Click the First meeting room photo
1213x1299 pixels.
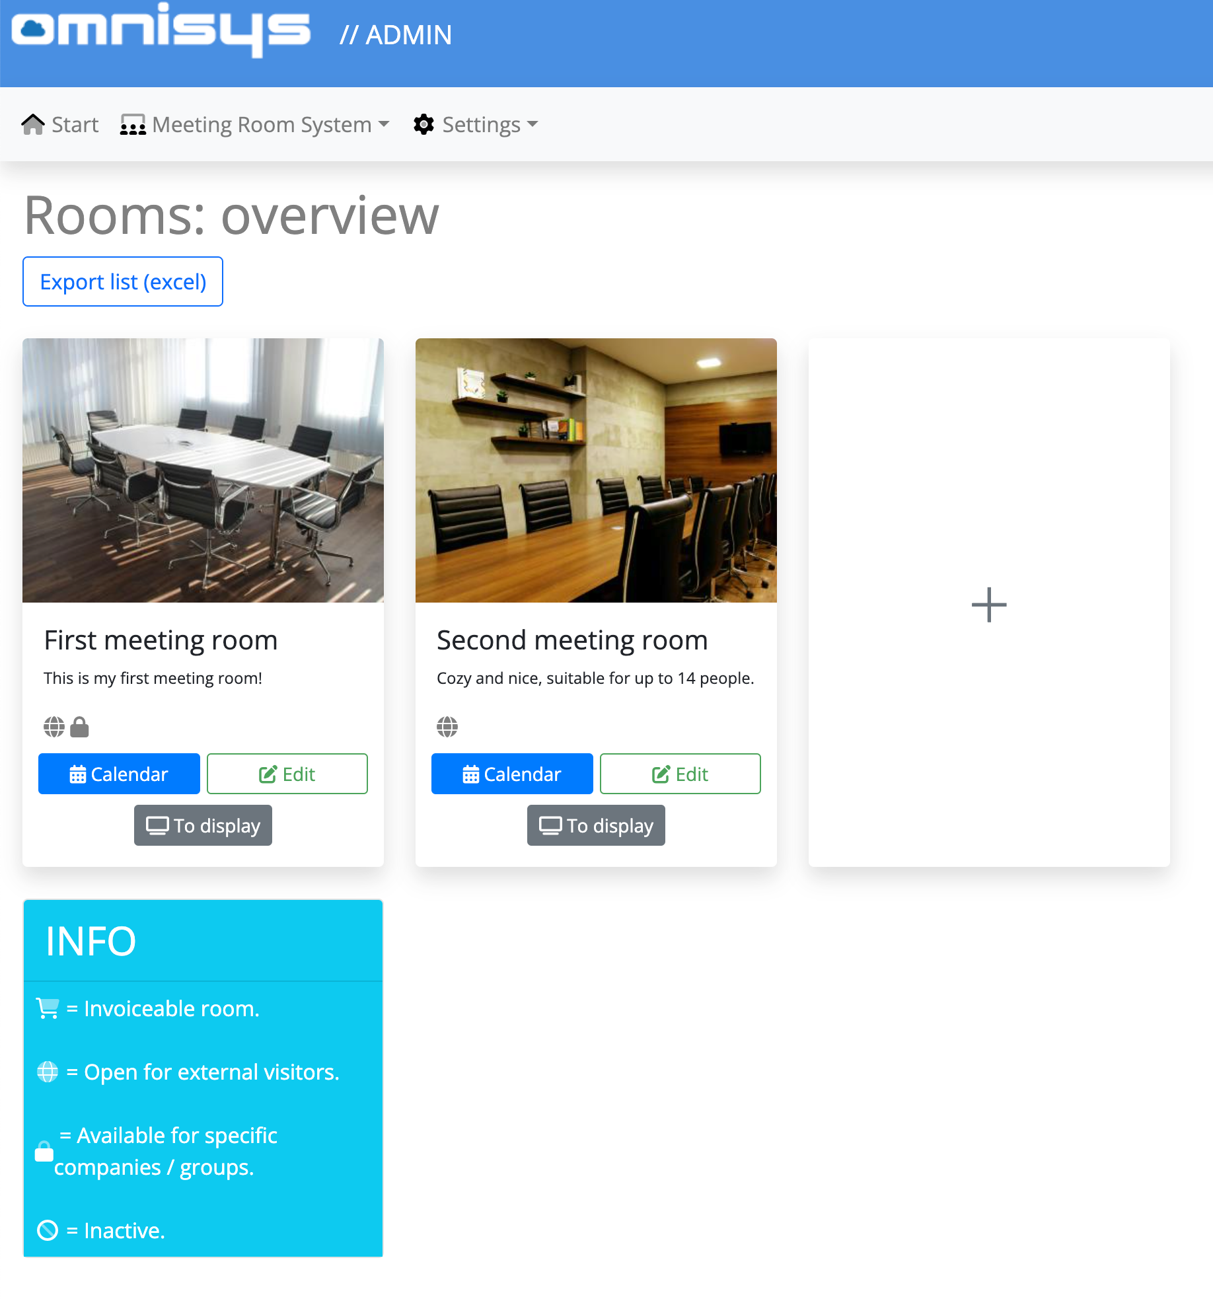tap(203, 470)
